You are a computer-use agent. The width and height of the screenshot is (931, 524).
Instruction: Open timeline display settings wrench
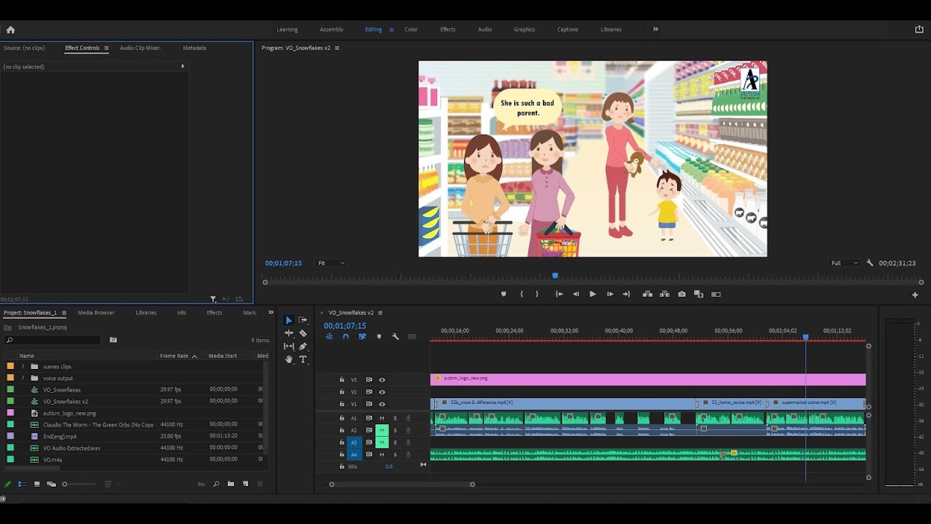(395, 336)
